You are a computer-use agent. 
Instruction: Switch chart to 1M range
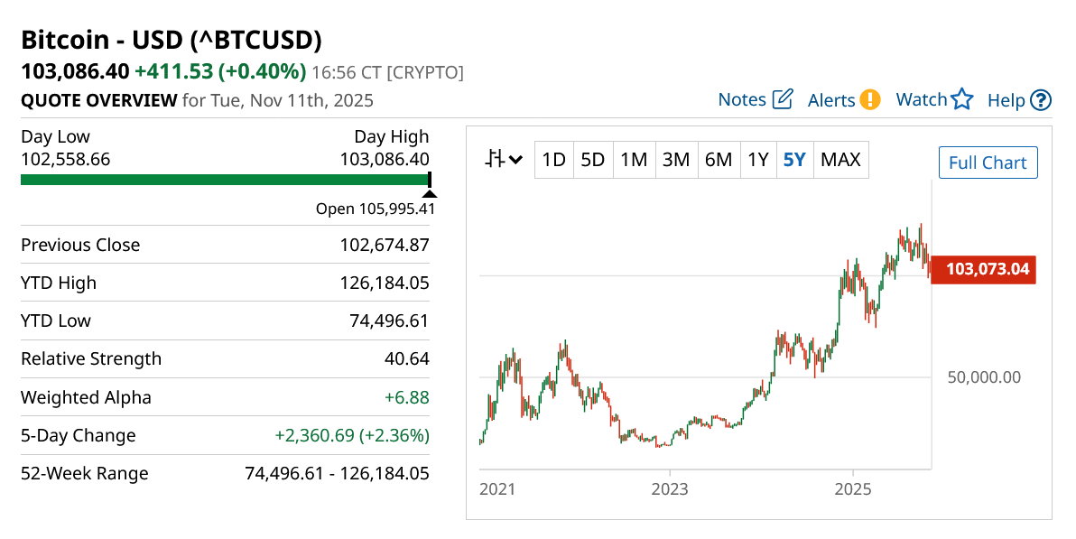634,161
